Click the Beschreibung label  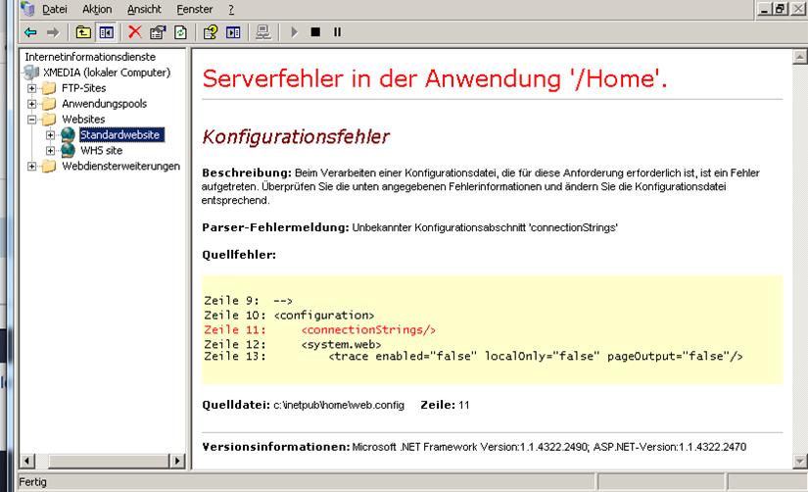[247, 172]
